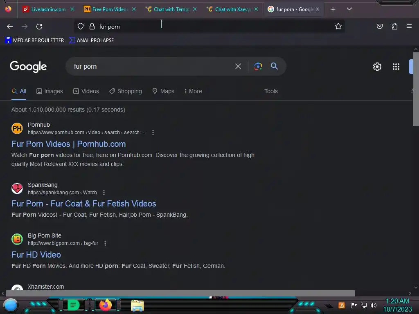The width and height of the screenshot is (419, 314).
Task: Click the Xhamster.com result site name
Action: (x=46, y=287)
